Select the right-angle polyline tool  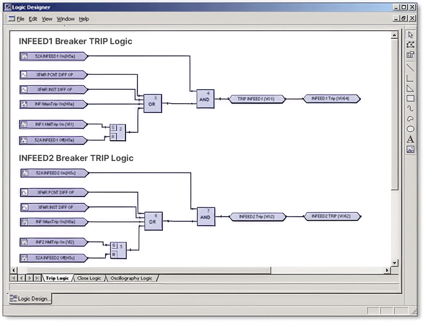410,78
